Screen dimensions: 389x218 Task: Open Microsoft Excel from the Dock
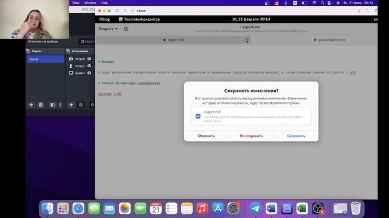302,208
